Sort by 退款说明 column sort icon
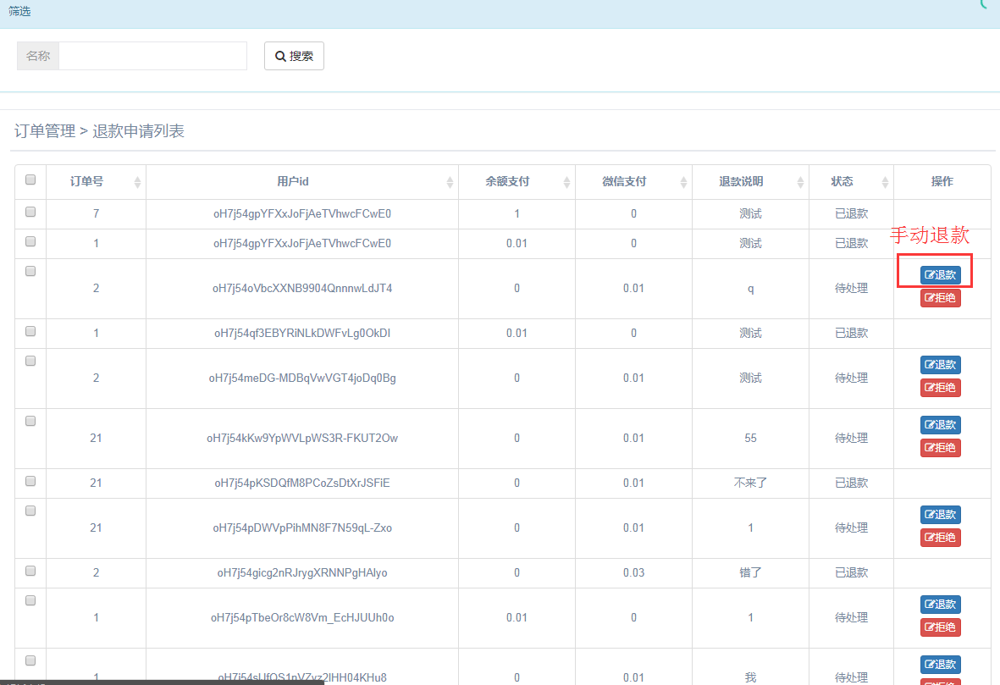Viewport: 1000px width, 685px height. click(x=799, y=182)
